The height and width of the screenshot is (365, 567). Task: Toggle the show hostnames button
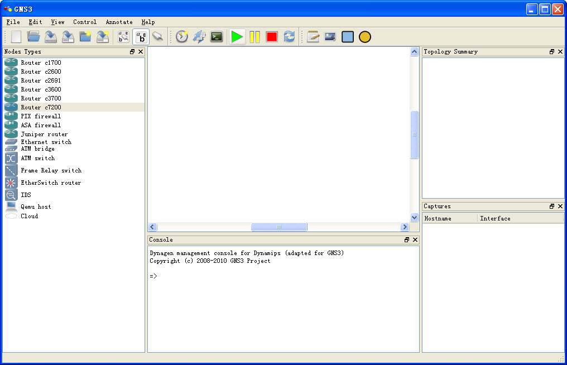point(141,37)
